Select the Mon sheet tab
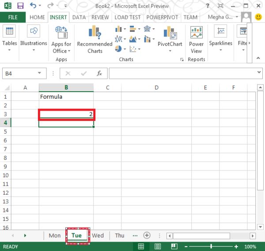 click(55, 236)
